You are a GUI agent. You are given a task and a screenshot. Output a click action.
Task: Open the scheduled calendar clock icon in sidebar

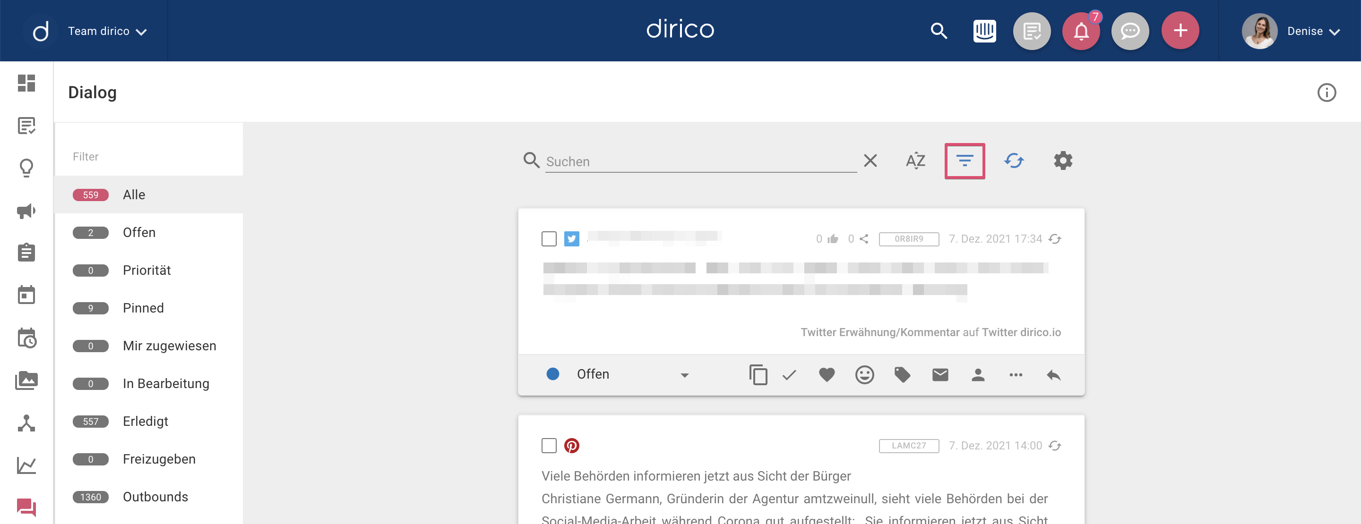click(26, 338)
